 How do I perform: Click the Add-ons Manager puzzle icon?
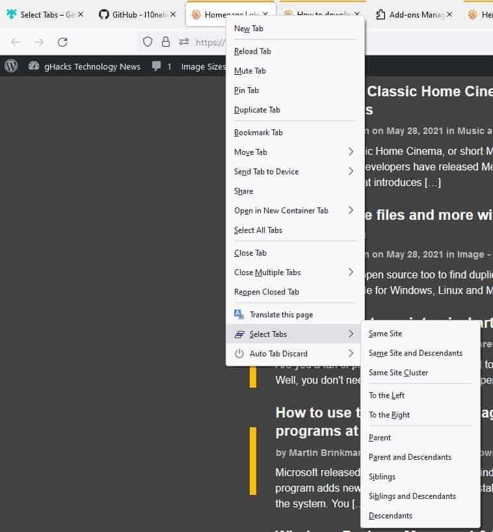(380, 14)
